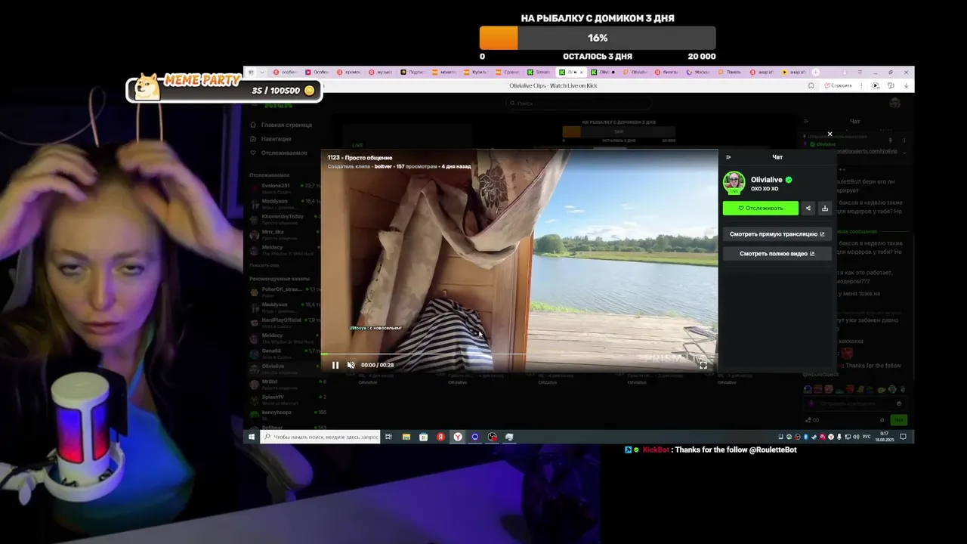
Task: Open Навигация in Kick sidebar
Action: [270, 139]
